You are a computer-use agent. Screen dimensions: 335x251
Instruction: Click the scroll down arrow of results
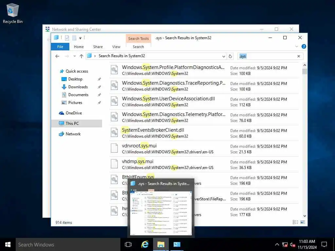click(305, 216)
